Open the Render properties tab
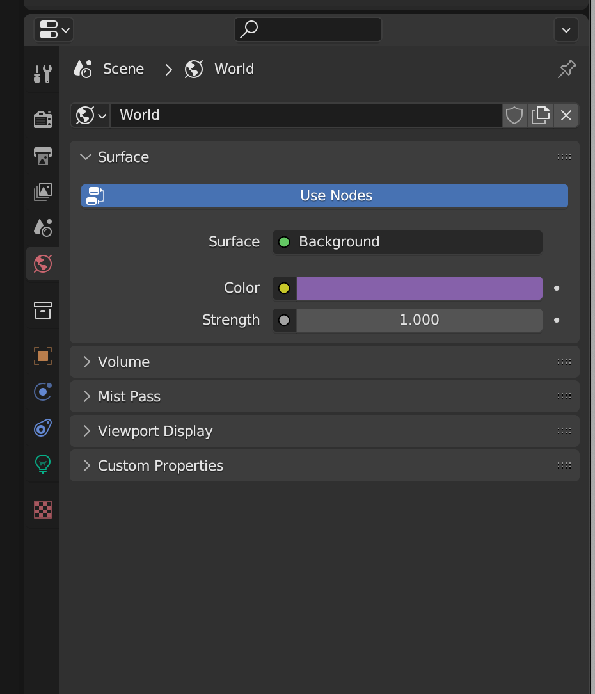The width and height of the screenshot is (595, 694). (43, 119)
